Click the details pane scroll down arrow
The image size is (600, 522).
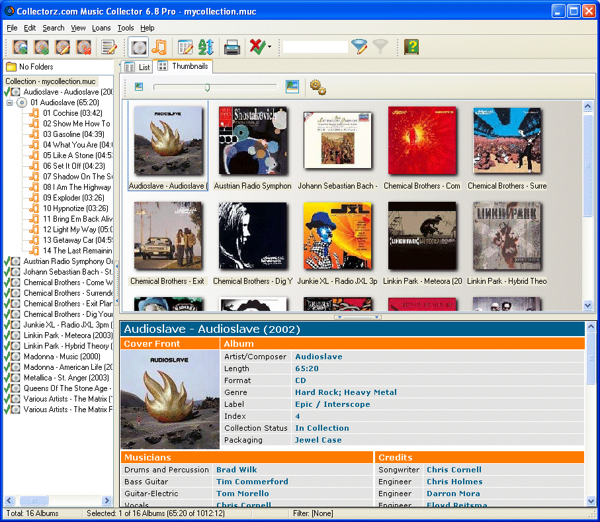pyautogui.click(x=591, y=501)
